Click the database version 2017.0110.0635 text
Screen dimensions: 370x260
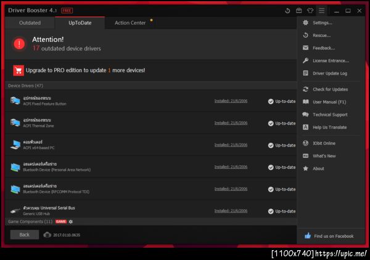[x=67, y=235]
